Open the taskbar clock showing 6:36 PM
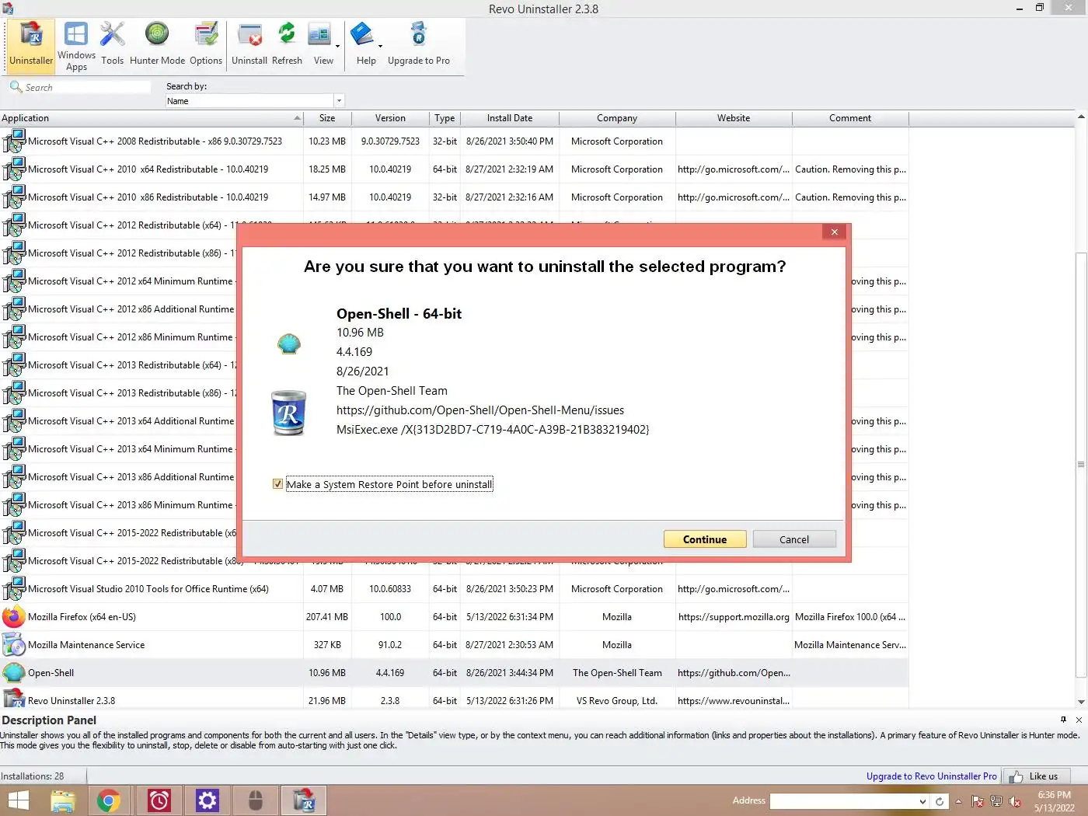 (x=1055, y=801)
